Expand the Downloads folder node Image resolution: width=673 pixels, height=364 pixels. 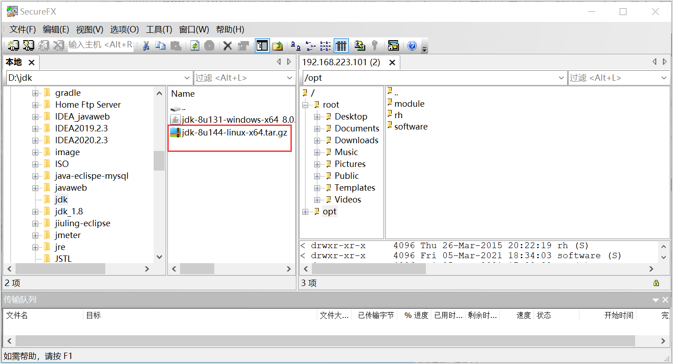point(317,140)
